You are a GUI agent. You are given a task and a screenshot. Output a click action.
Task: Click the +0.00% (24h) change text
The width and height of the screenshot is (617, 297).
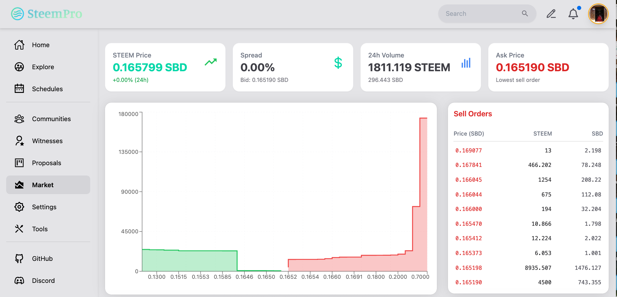click(x=130, y=80)
